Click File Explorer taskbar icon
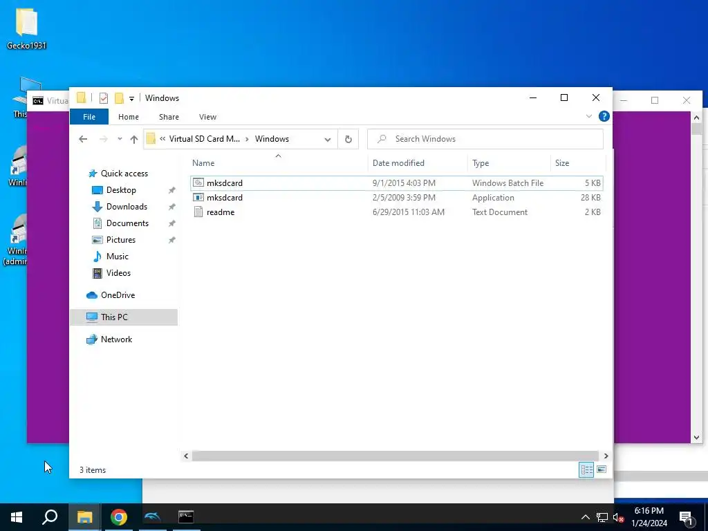 point(84,517)
